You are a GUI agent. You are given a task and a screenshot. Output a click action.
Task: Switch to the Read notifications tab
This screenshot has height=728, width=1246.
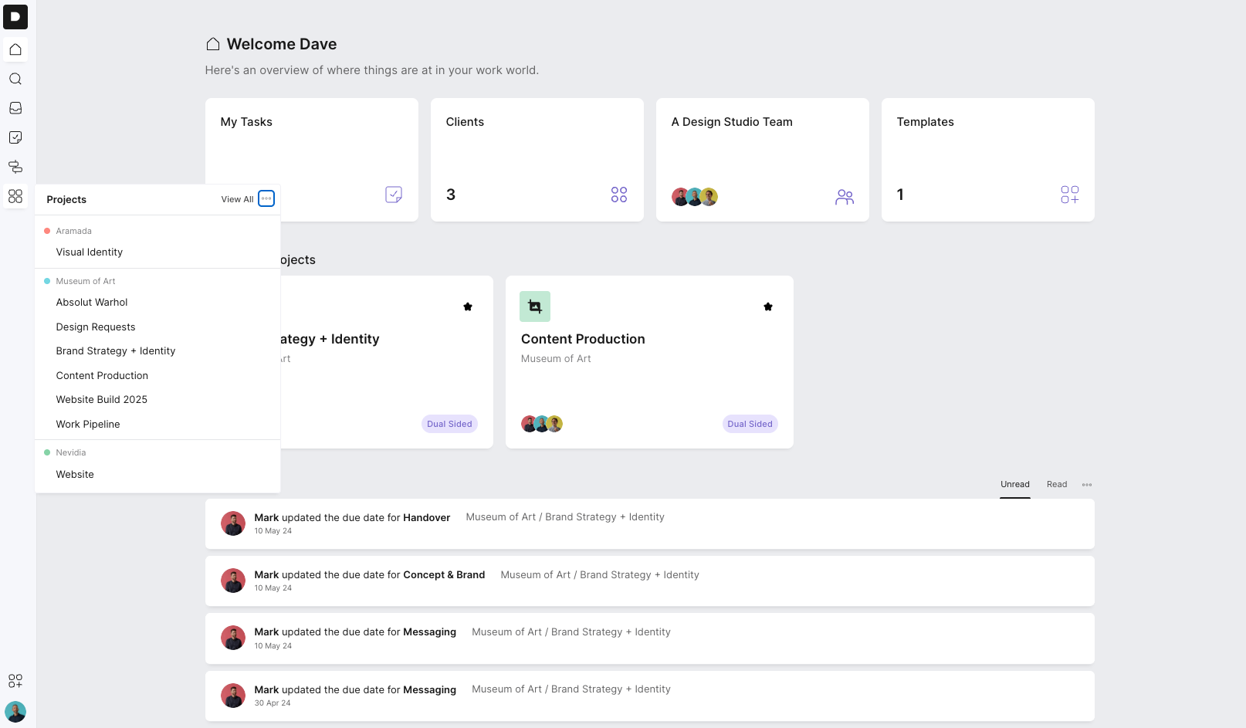coord(1057,485)
